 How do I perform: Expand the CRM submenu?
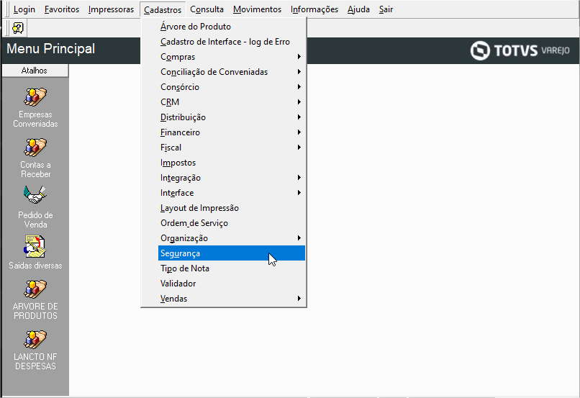pos(232,102)
